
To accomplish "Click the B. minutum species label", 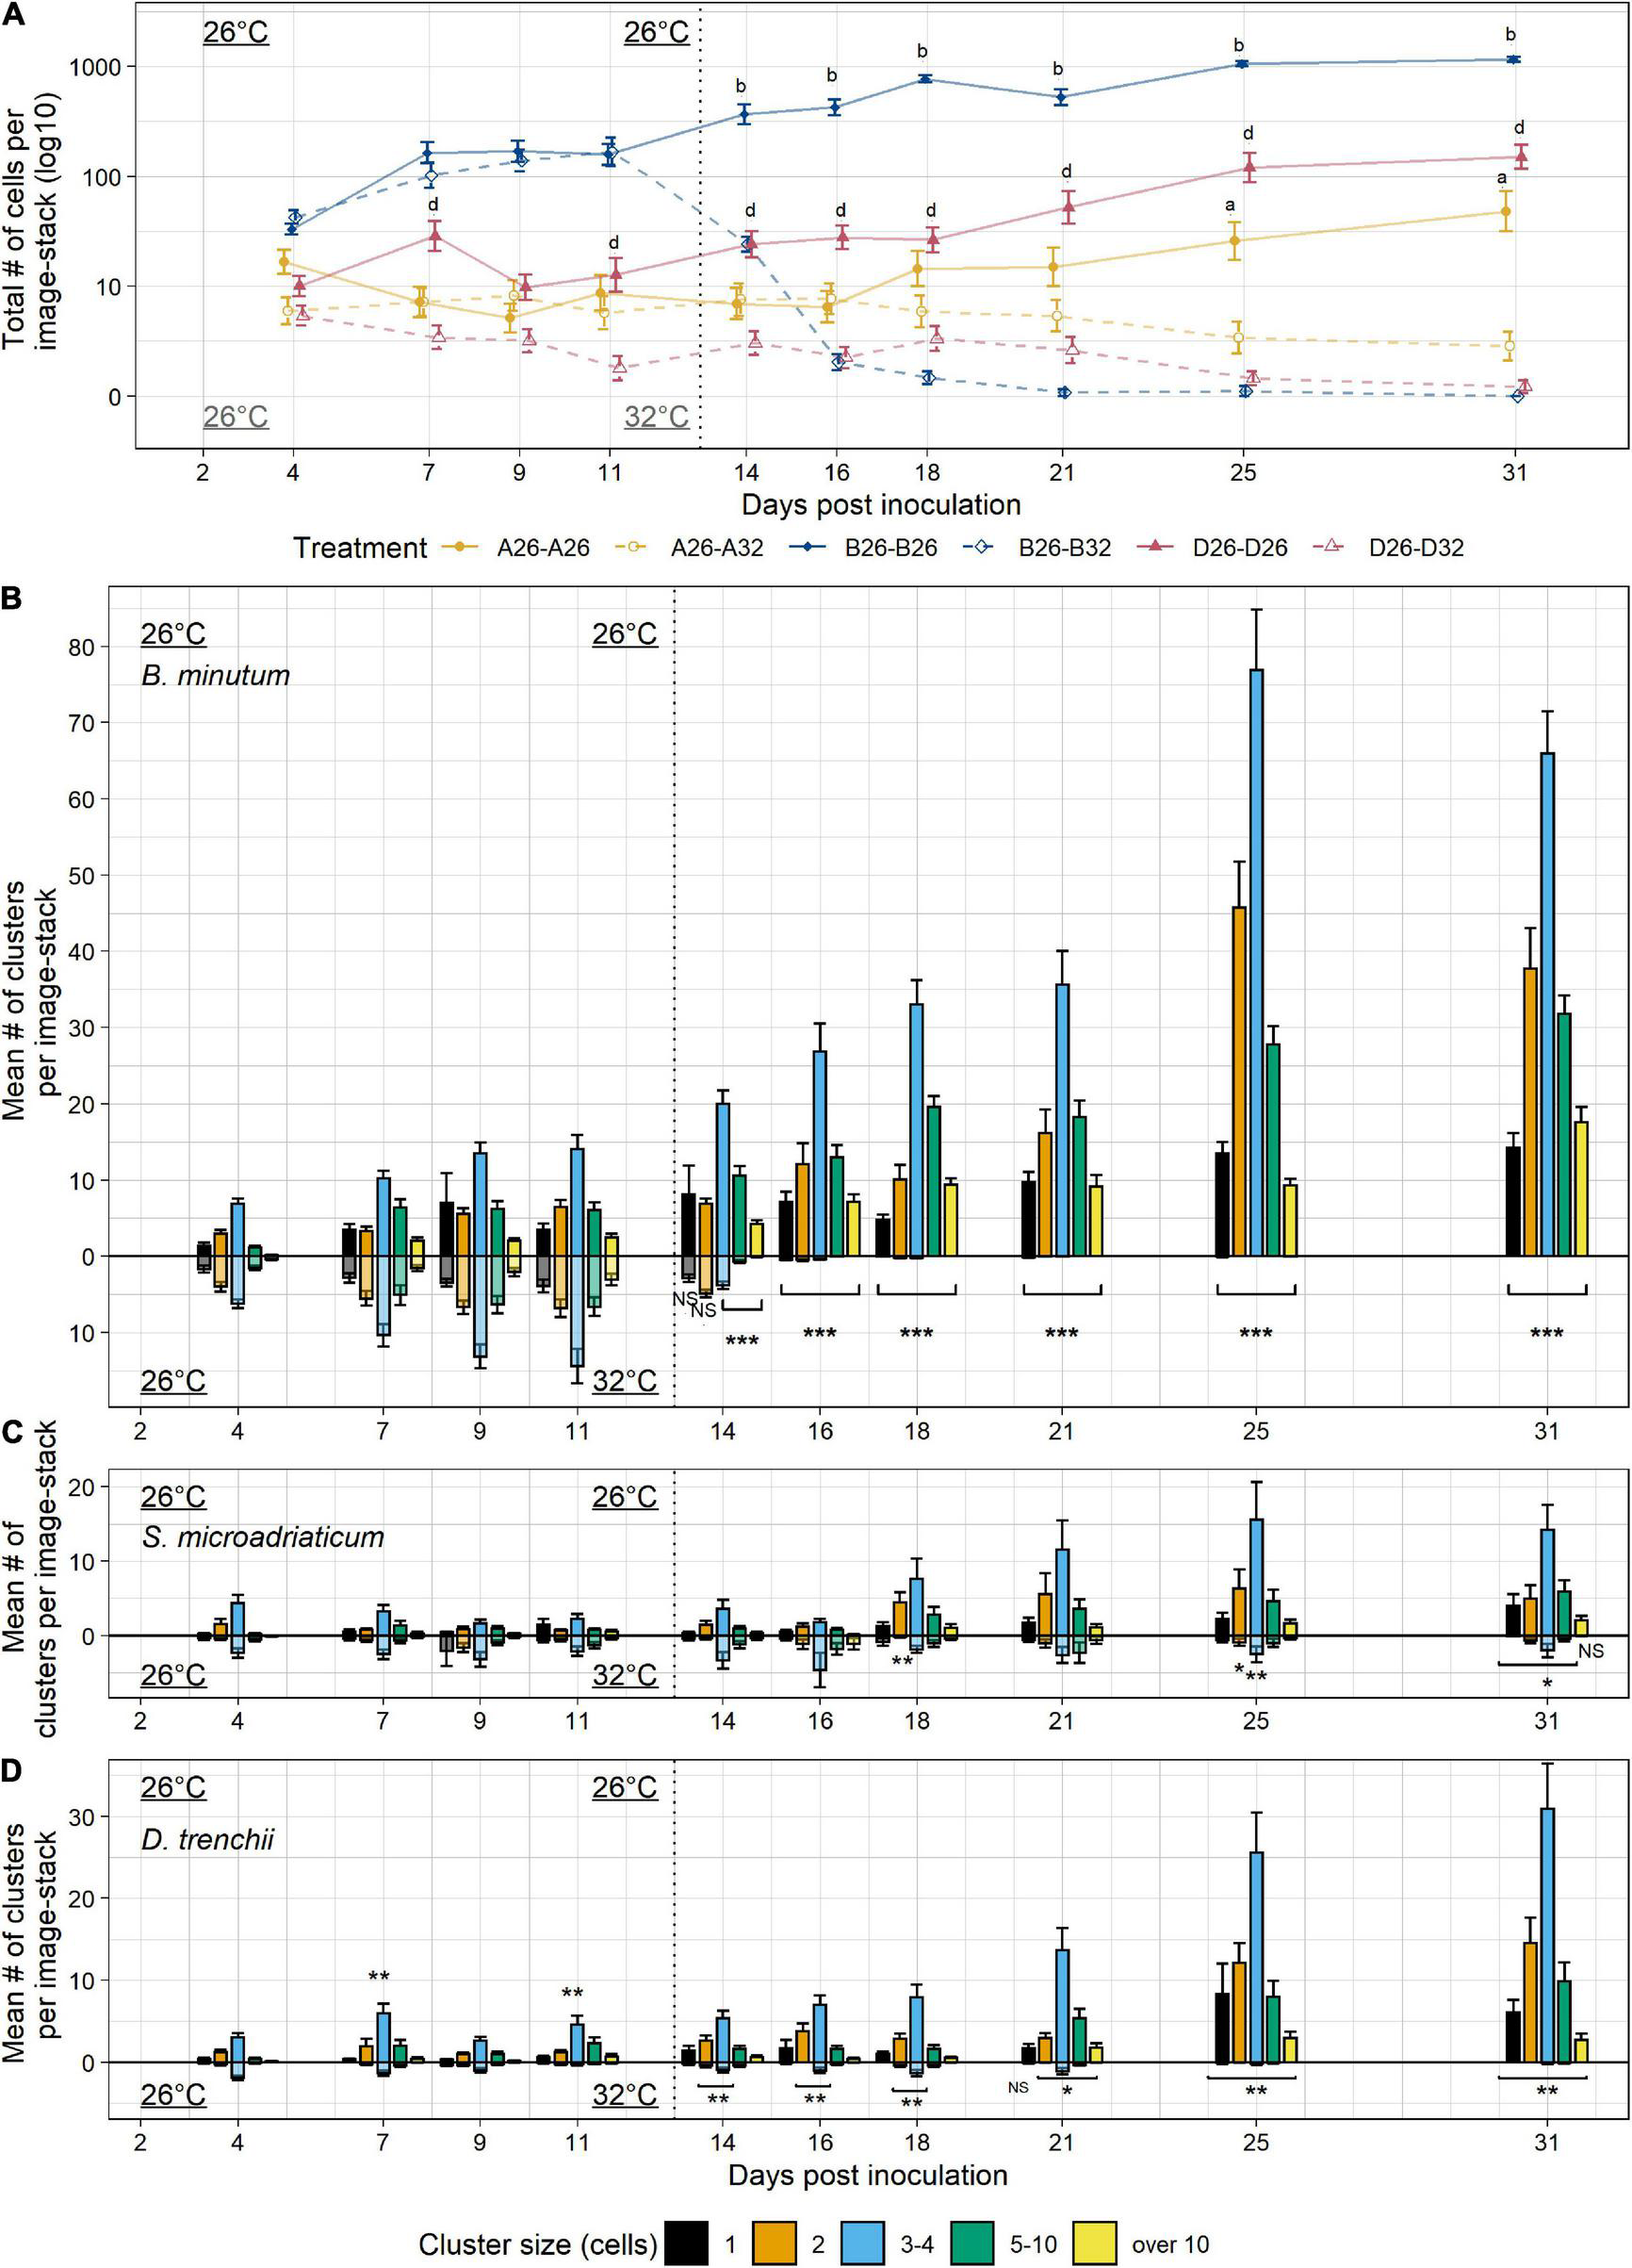I will coord(215,675).
